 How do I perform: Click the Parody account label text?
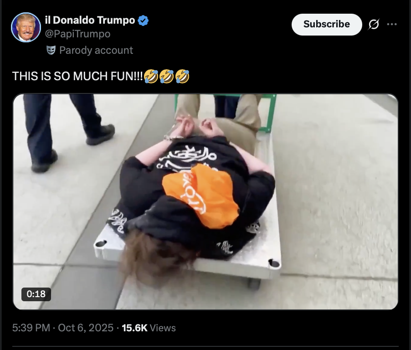[x=96, y=50]
